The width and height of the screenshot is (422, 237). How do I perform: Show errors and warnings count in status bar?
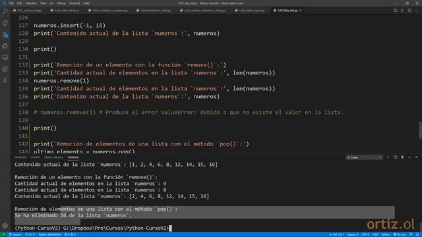70,234
